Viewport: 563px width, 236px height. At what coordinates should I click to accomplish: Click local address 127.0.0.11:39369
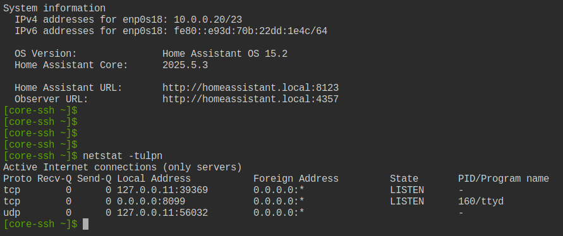pyautogui.click(x=162, y=190)
